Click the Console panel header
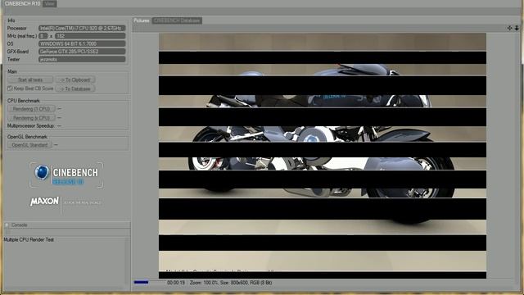524x295 pixels. 67,225
